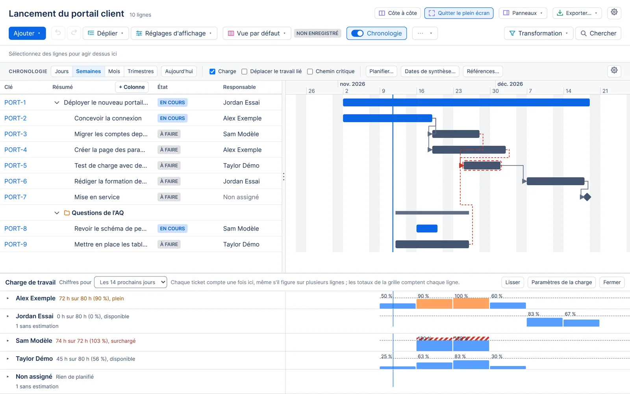This screenshot has height=394, width=630.
Task: Switch to Côte à côte view
Action: 398,13
